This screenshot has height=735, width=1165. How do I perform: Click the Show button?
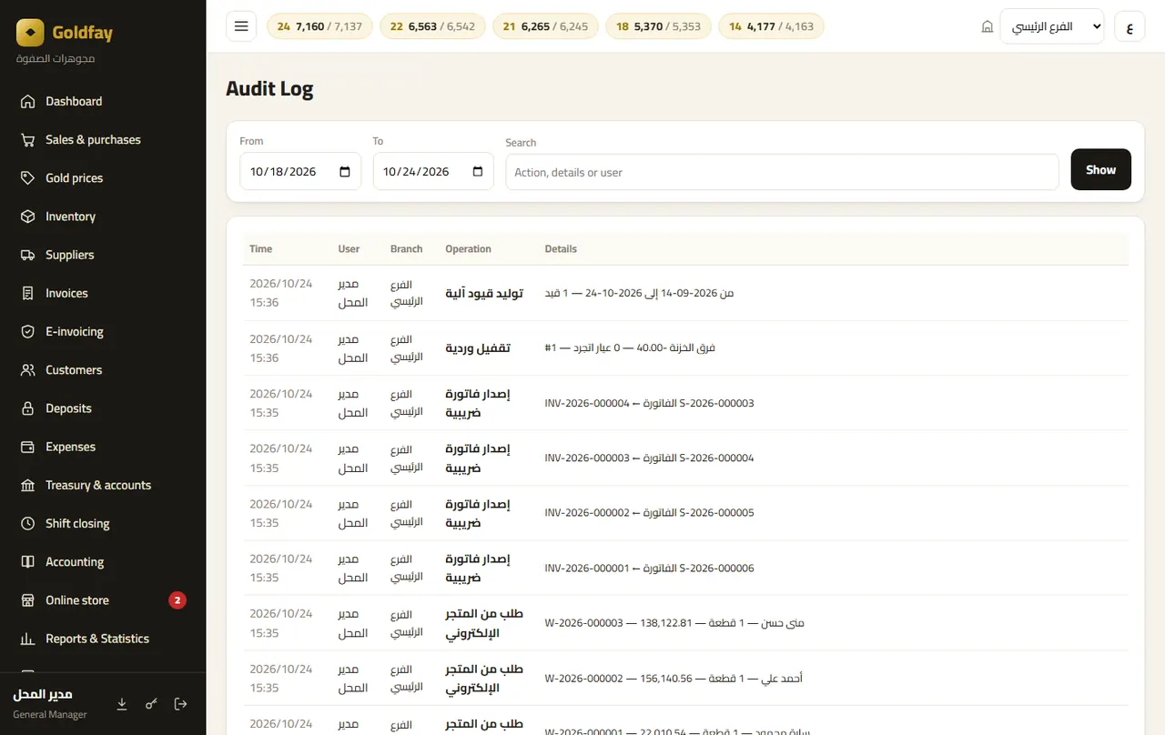tap(1101, 170)
